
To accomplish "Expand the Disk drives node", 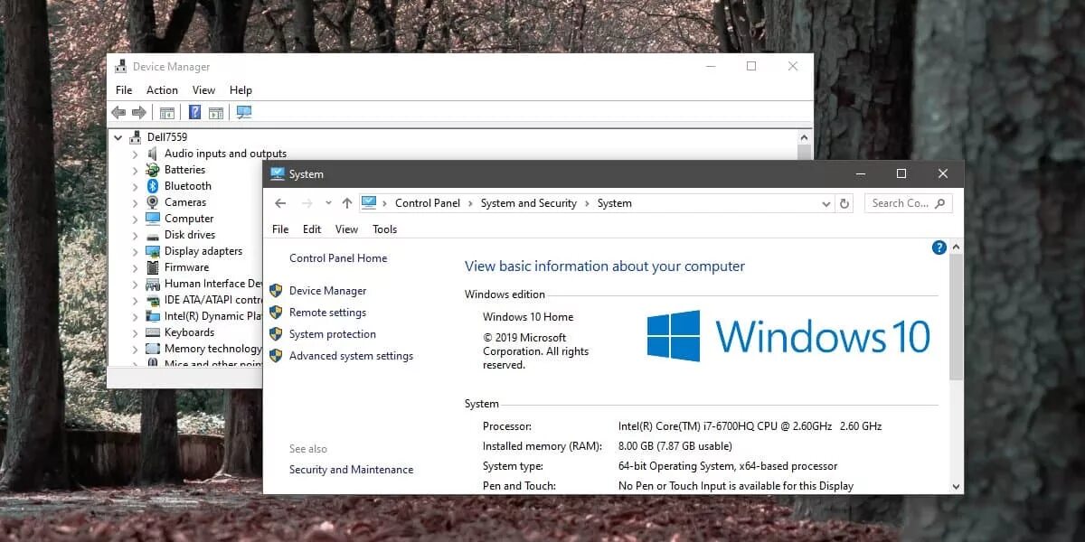I will pos(135,235).
